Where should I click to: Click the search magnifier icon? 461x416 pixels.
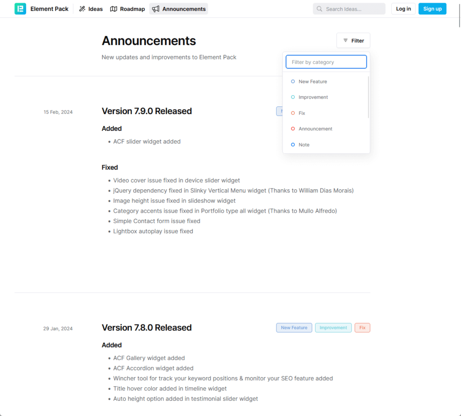(x=319, y=9)
